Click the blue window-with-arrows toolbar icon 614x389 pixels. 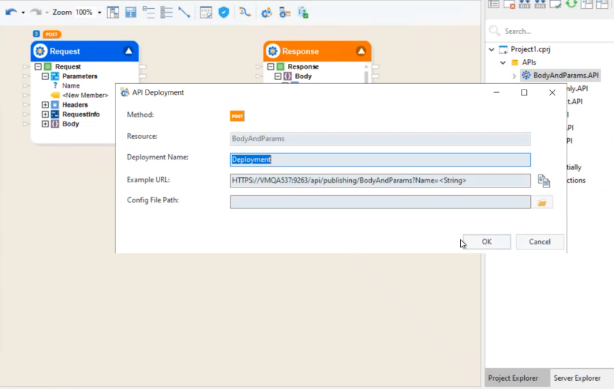pyautogui.click(x=130, y=12)
